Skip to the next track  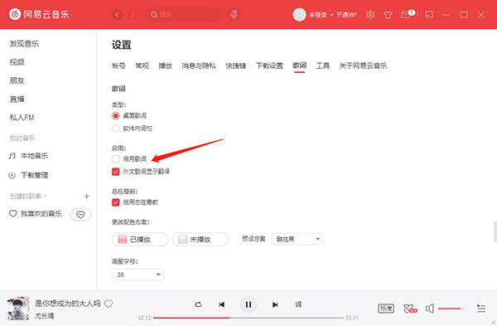(275, 304)
